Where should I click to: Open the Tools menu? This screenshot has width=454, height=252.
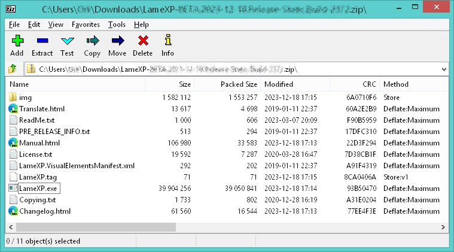(x=117, y=25)
